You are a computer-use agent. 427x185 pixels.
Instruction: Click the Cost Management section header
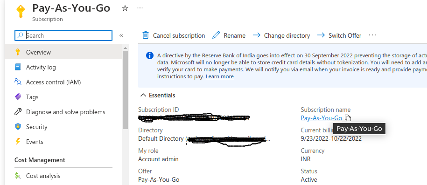(40, 160)
